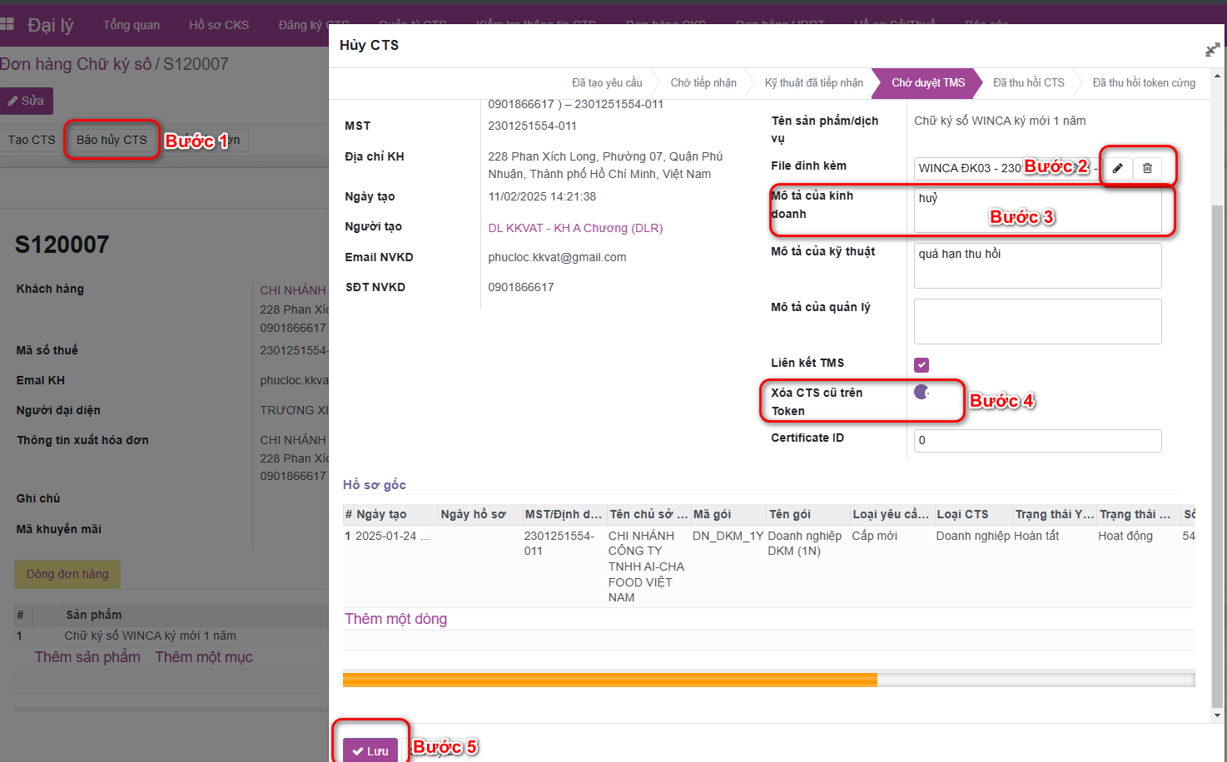Click the pencil edit icon for attached file
1227x762 pixels.
click(1117, 168)
